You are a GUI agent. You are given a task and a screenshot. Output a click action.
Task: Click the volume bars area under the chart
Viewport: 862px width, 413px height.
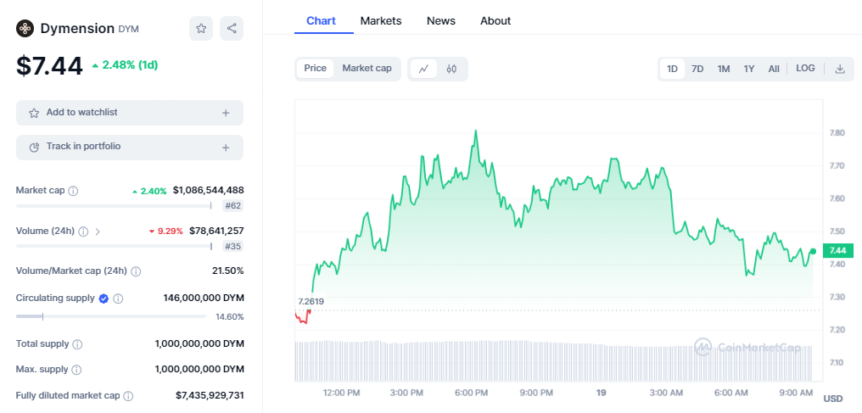pos(553,360)
